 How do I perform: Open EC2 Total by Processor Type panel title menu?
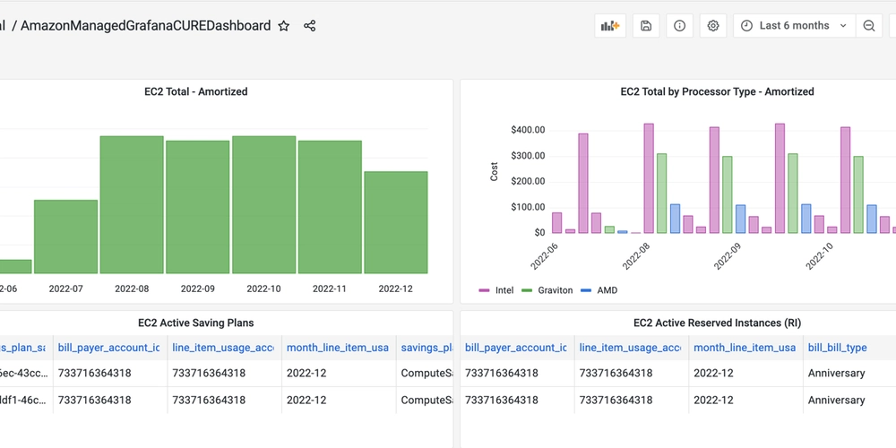click(717, 91)
